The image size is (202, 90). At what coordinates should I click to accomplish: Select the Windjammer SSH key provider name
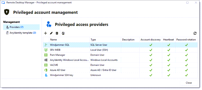62,75
